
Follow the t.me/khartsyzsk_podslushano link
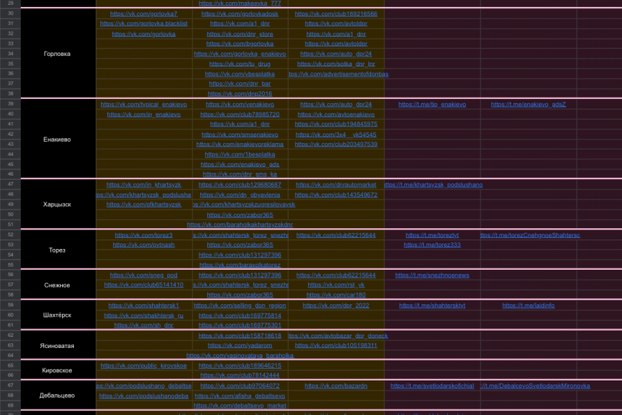tap(433, 185)
